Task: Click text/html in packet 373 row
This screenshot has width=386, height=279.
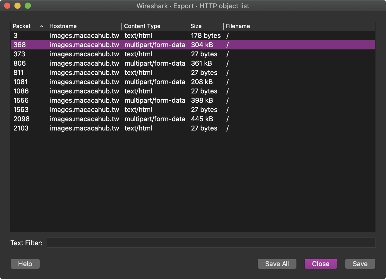Action: tap(138, 54)
